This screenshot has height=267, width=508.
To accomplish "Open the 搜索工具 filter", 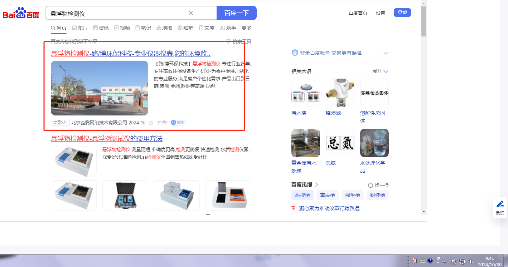I will (x=239, y=41).
